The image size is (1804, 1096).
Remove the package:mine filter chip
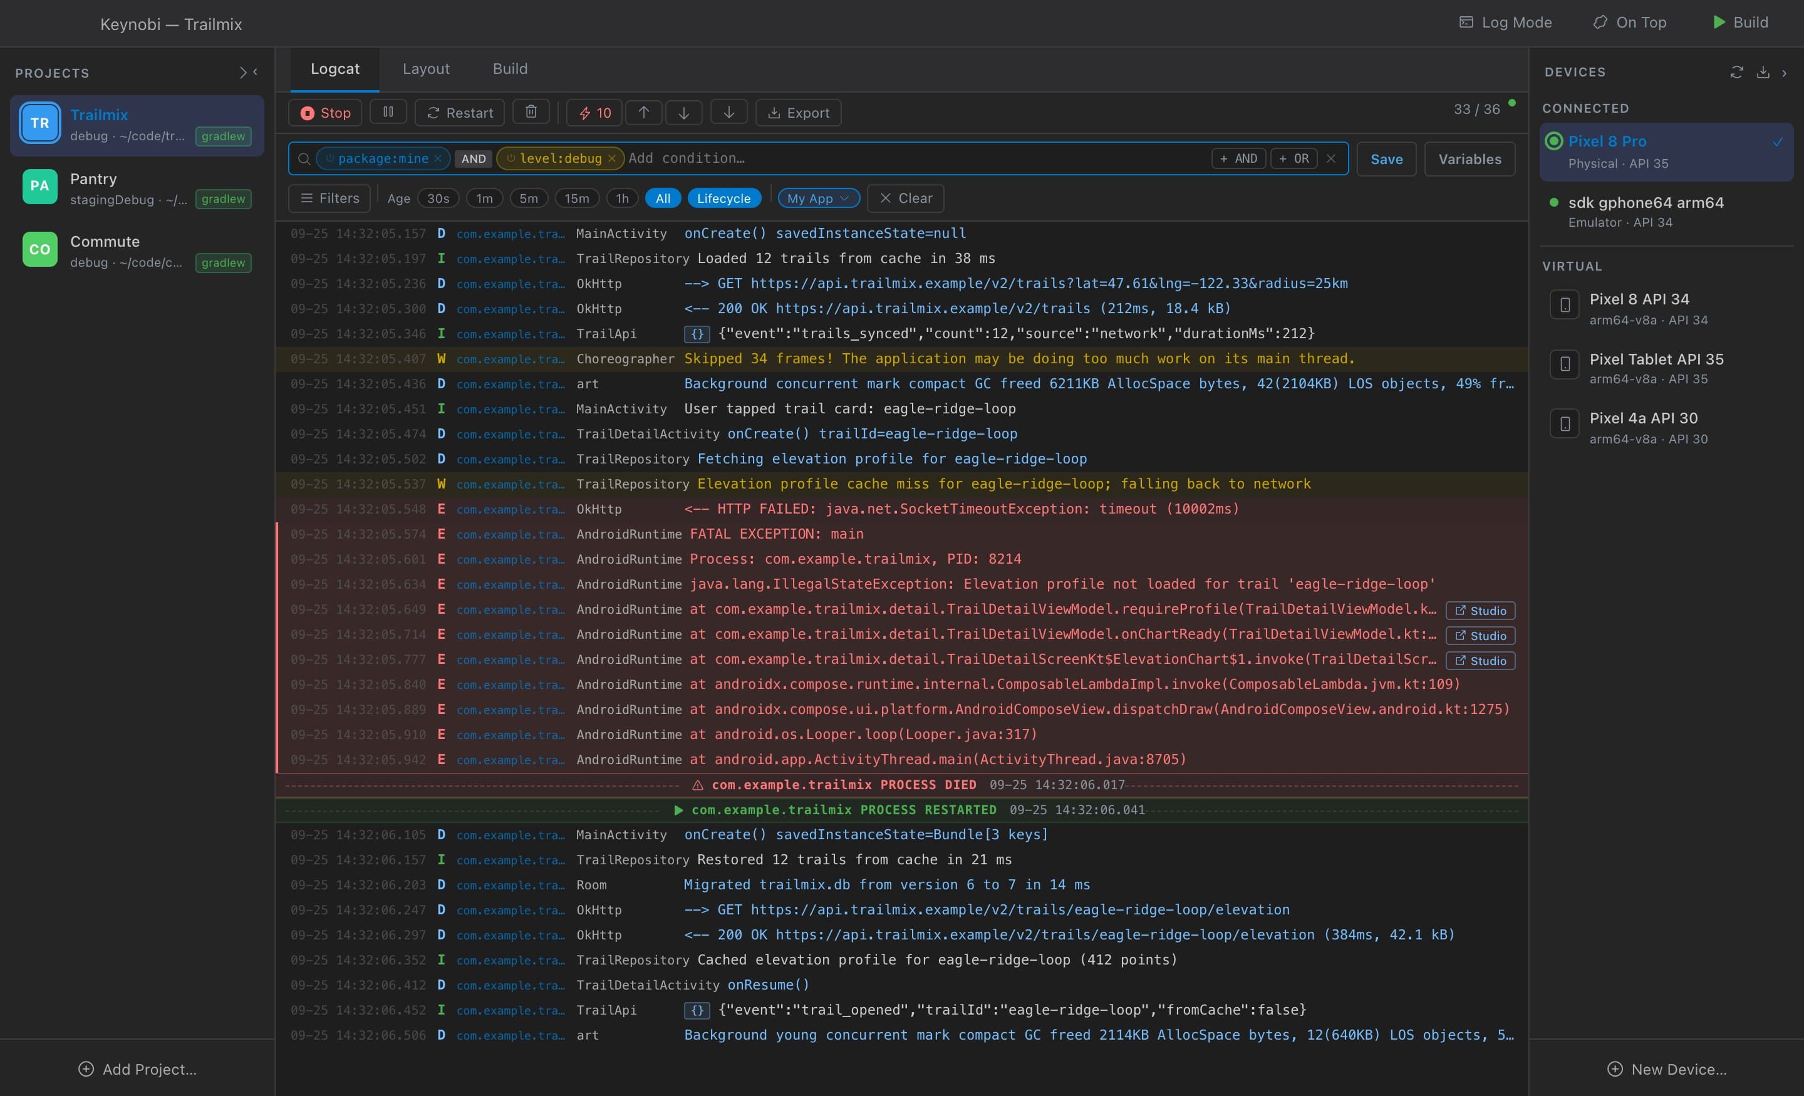click(x=438, y=158)
